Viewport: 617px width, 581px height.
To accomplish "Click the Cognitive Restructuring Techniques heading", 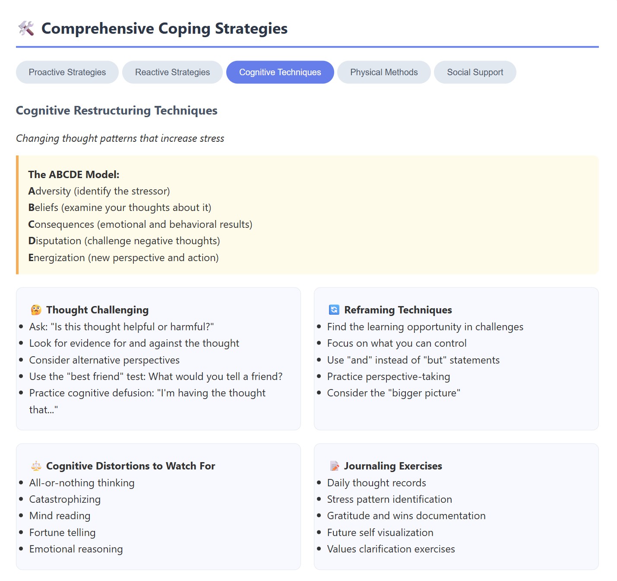I will 116,111.
